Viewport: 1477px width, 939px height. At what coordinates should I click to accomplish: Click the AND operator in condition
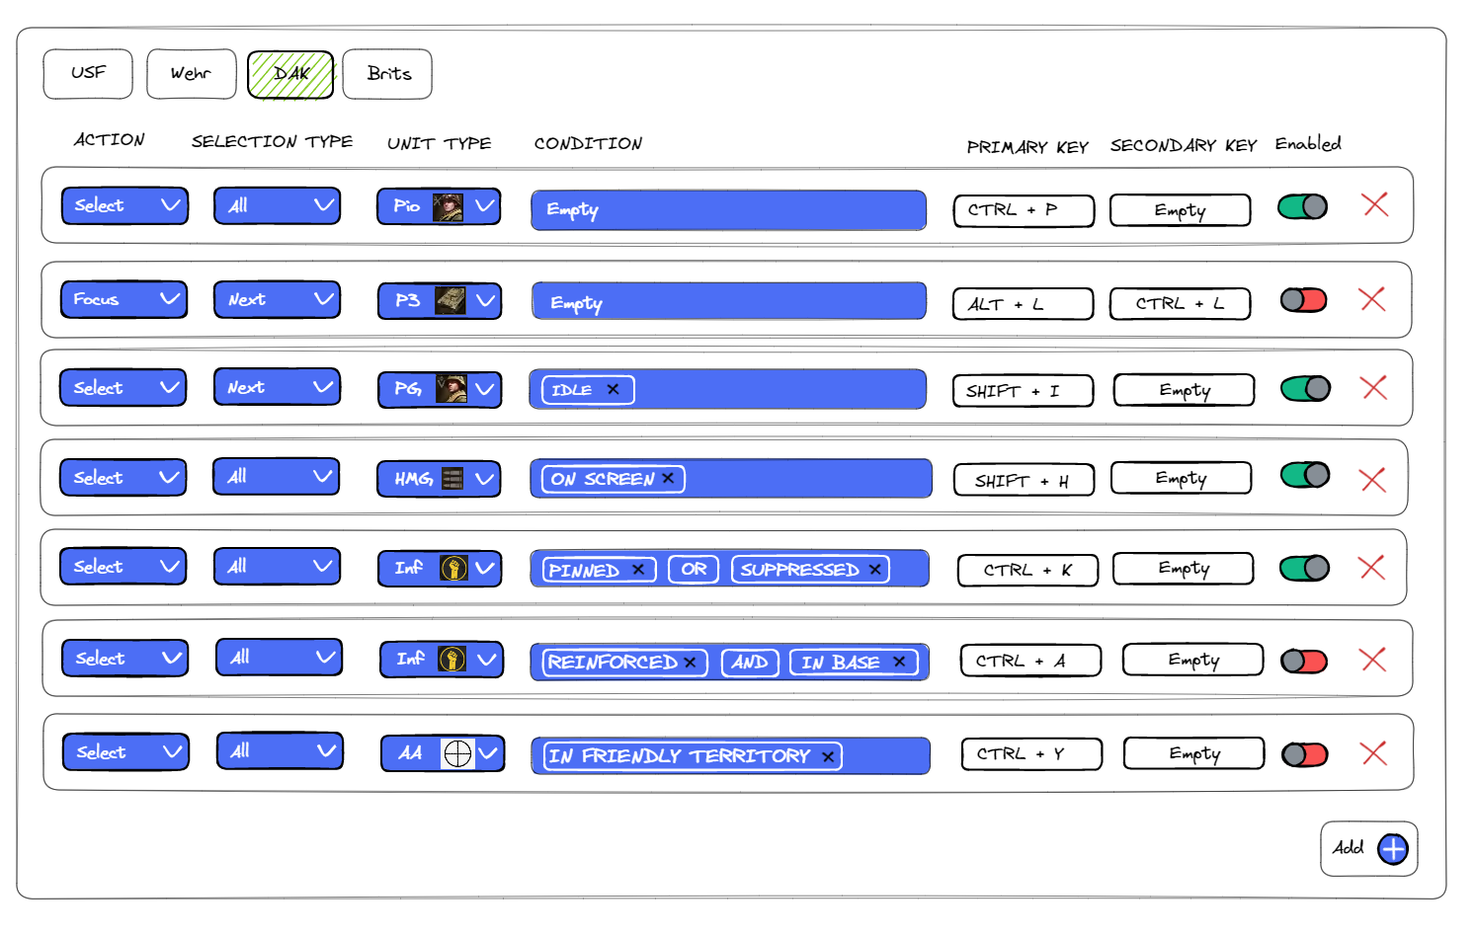(x=750, y=662)
